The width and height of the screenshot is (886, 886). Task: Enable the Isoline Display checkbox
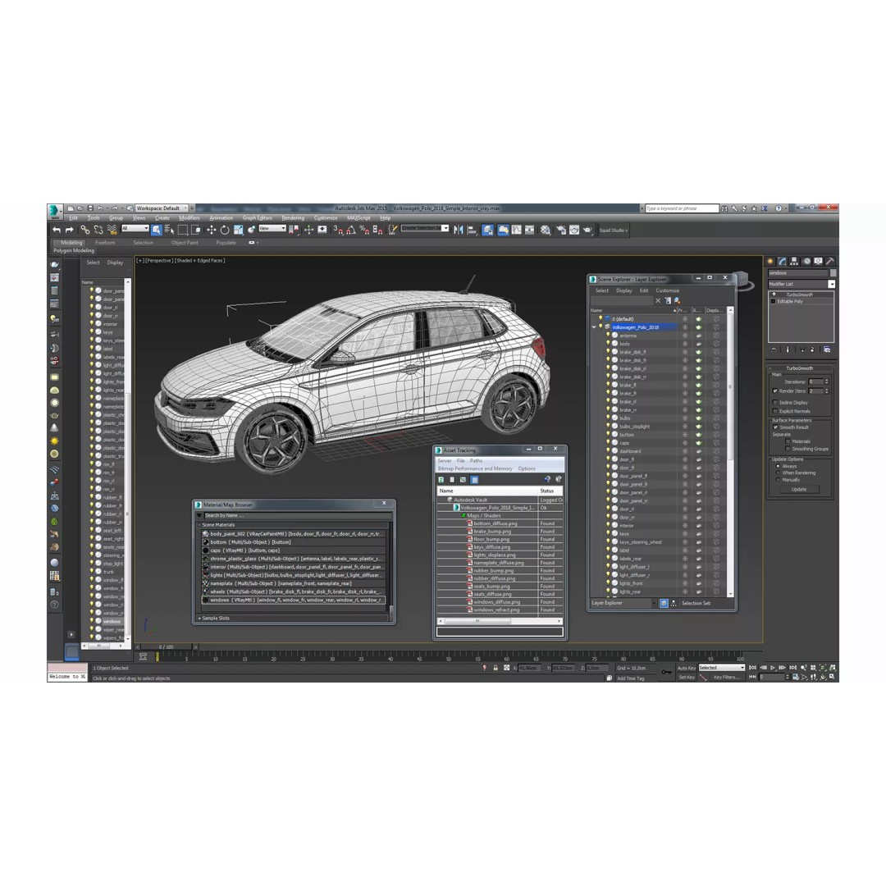click(x=775, y=403)
